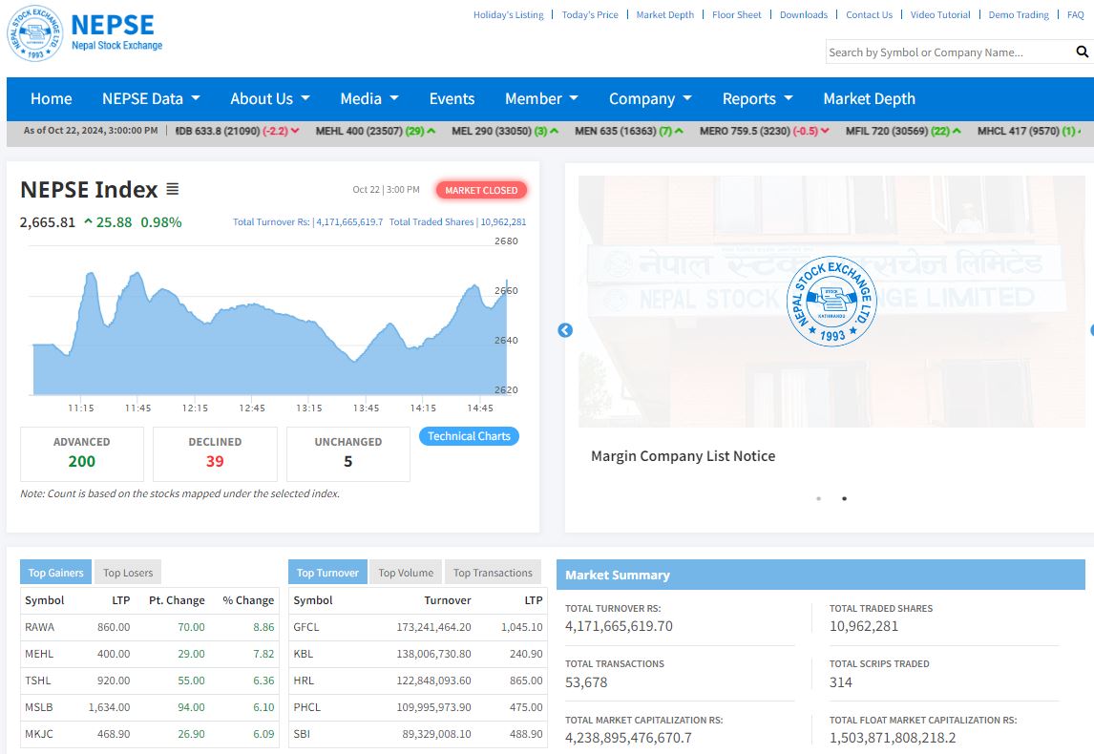Switch to the Top Losers tab
1094x754 pixels.
(128, 573)
